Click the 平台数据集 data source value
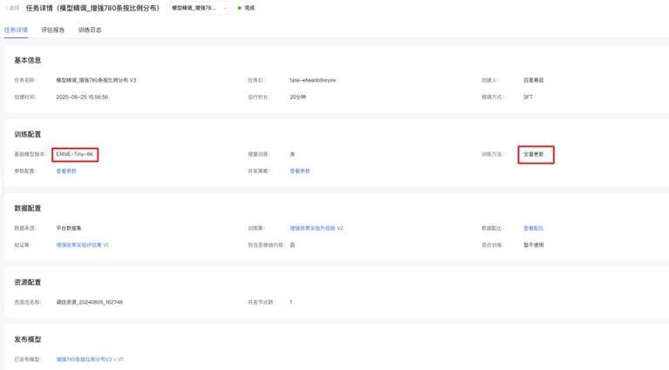The width and height of the screenshot is (669, 370). [x=69, y=228]
